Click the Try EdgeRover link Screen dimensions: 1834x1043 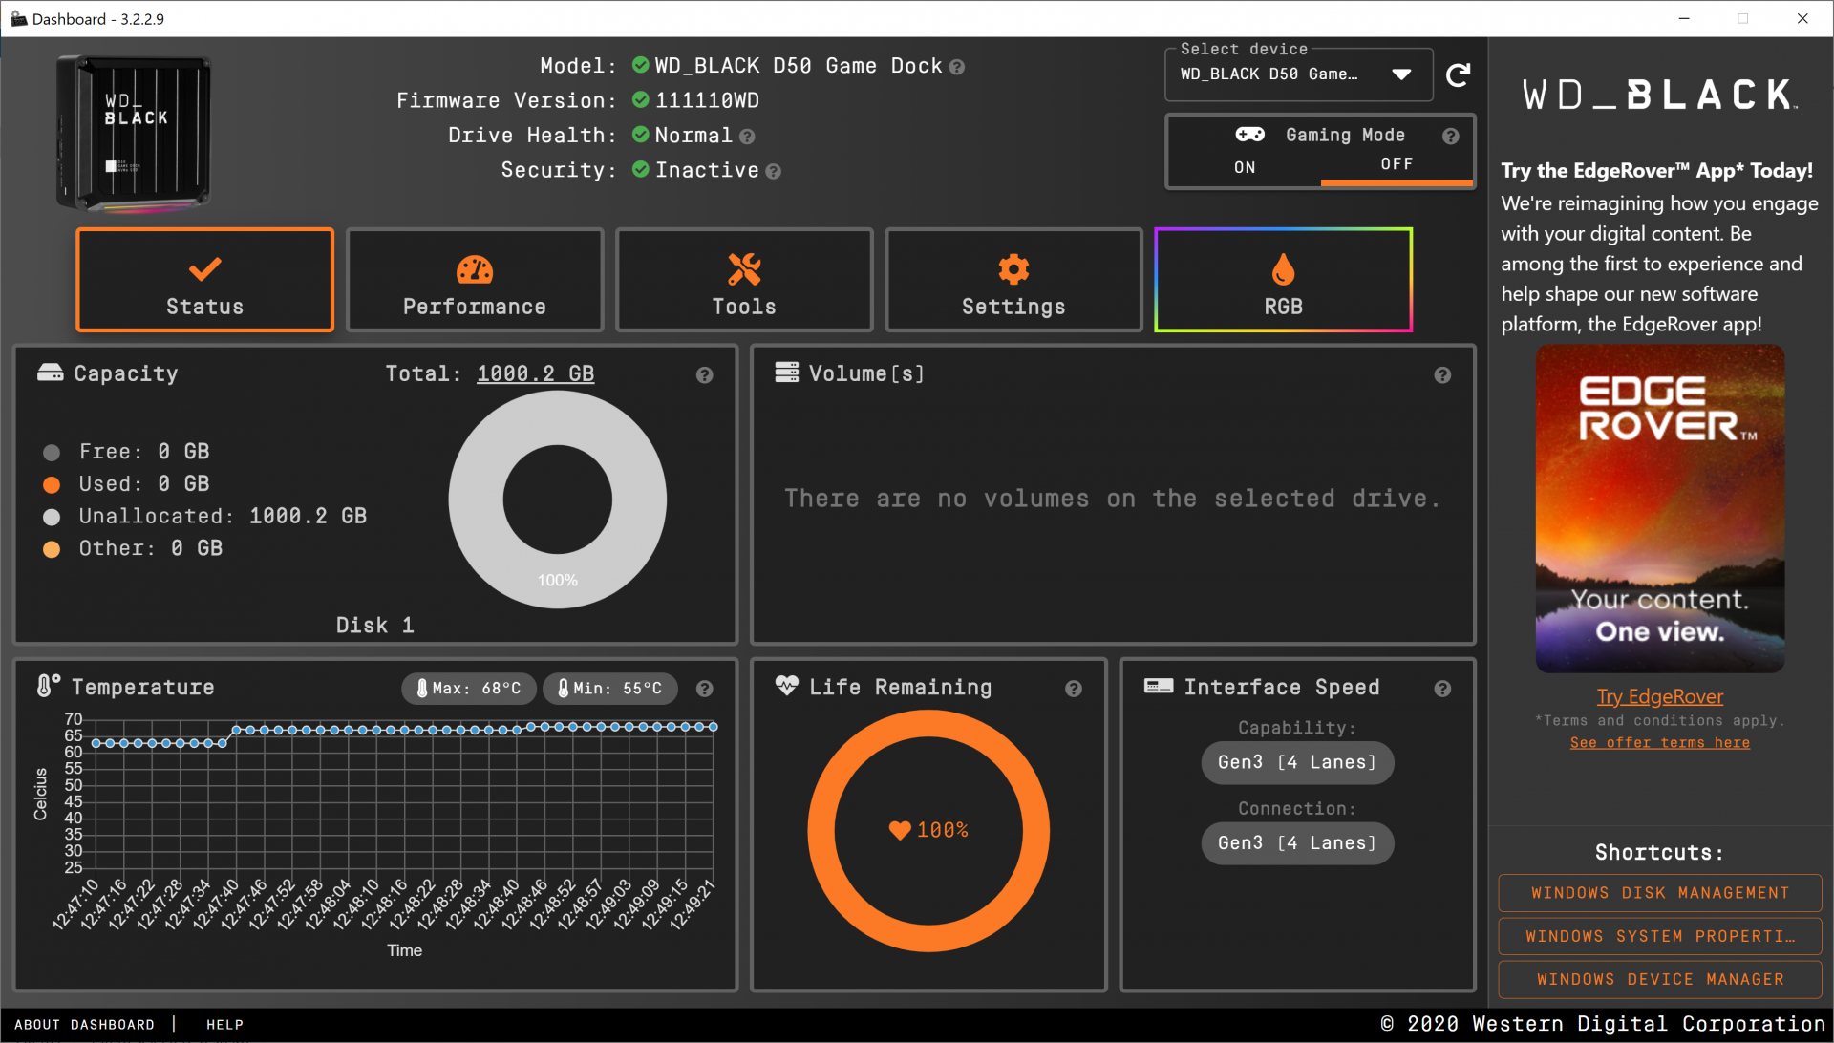tap(1660, 696)
